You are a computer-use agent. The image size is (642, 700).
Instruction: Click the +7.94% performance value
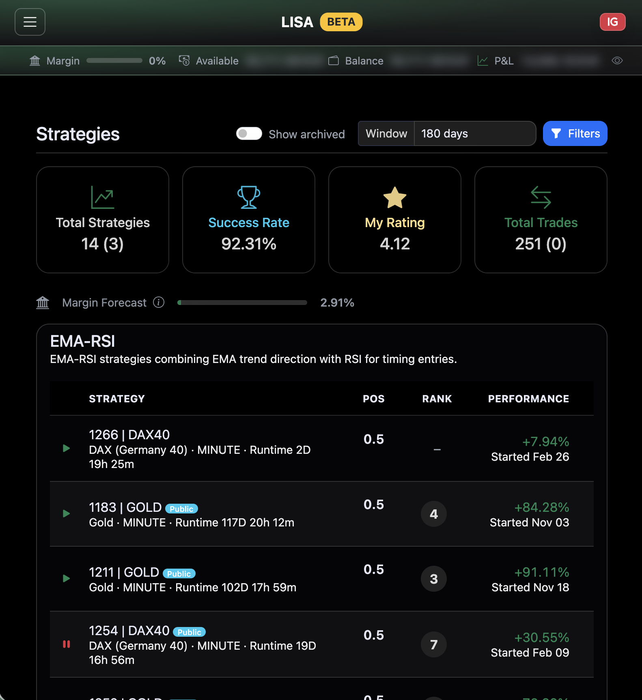tap(545, 441)
